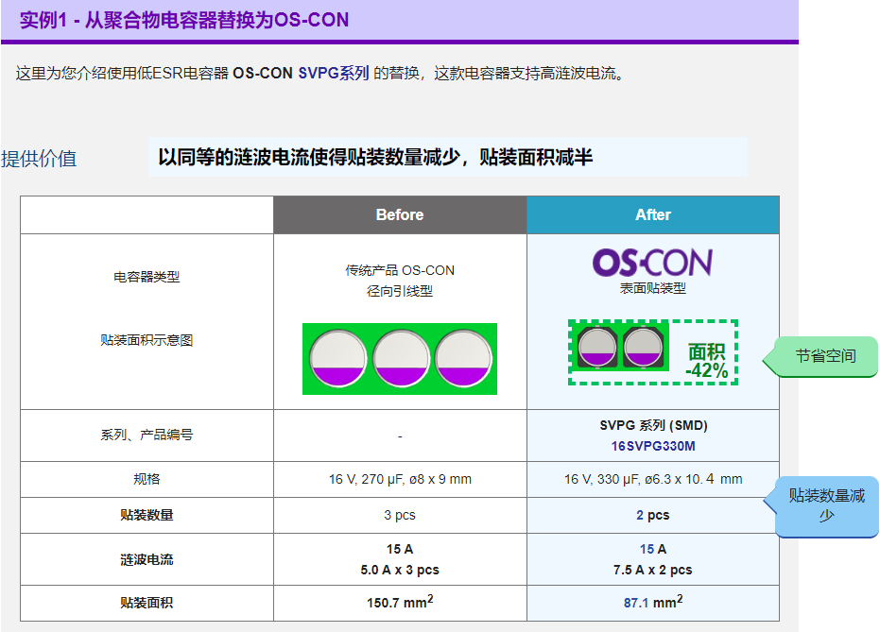Click the SVPG 系列 (SMD) text
The image size is (880, 632).
click(x=653, y=425)
